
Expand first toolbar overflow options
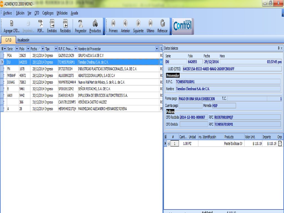[x=104, y=33]
